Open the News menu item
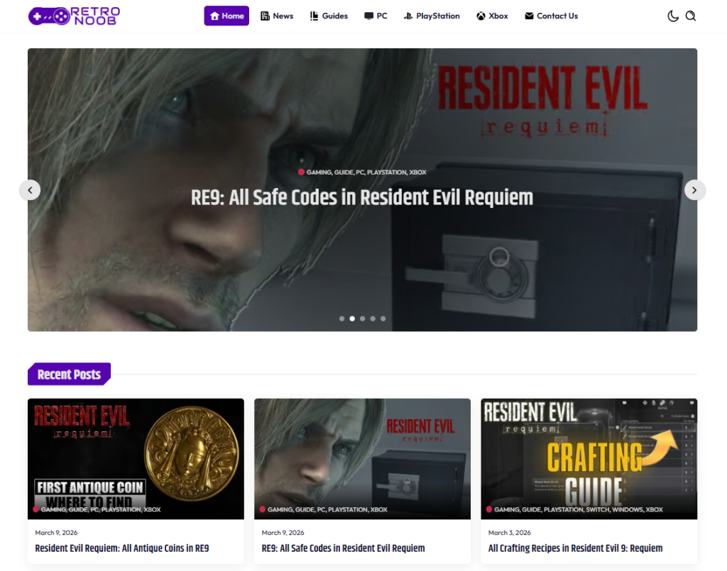 coord(276,16)
